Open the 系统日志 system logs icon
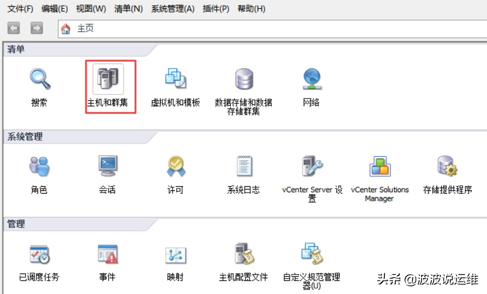Image resolution: width=487 pixels, height=294 pixels. (244, 166)
